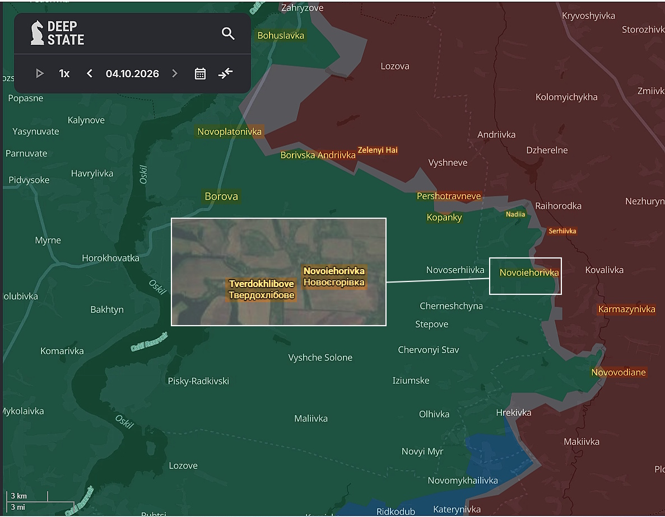Click the Cherneshchyna label
This screenshot has width=665, height=517.
(451, 306)
